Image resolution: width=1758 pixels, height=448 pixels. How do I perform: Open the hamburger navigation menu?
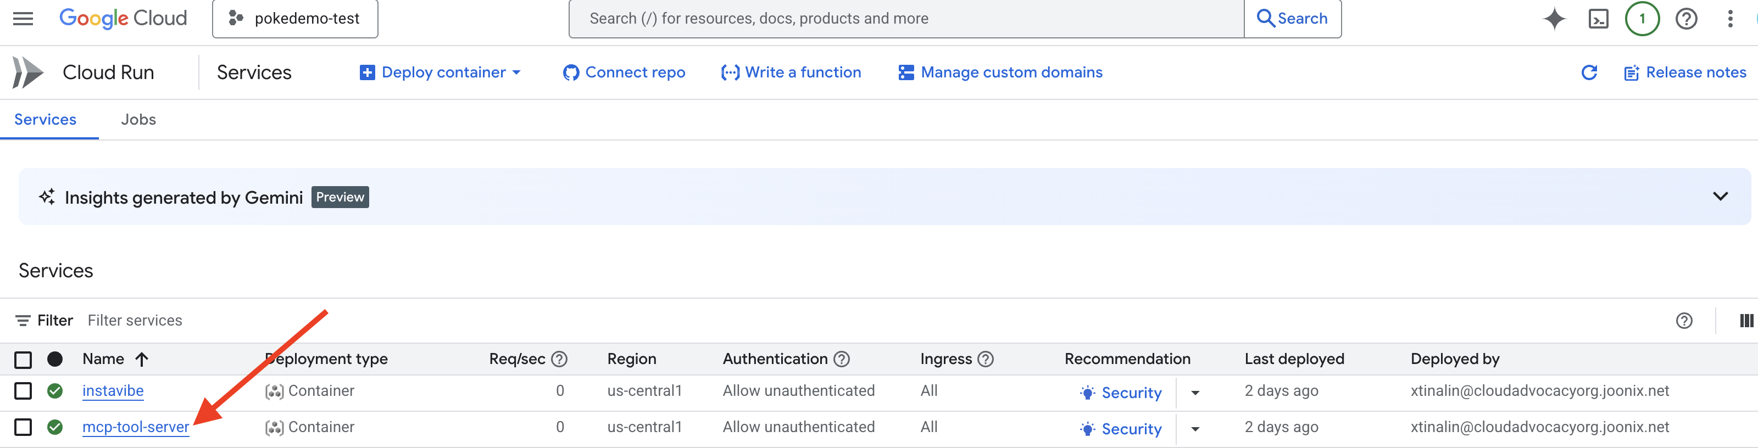(23, 19)
